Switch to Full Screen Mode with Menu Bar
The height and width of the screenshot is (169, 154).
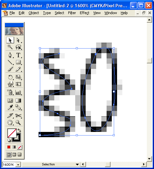pyautogui.click(x=14, y=155)
